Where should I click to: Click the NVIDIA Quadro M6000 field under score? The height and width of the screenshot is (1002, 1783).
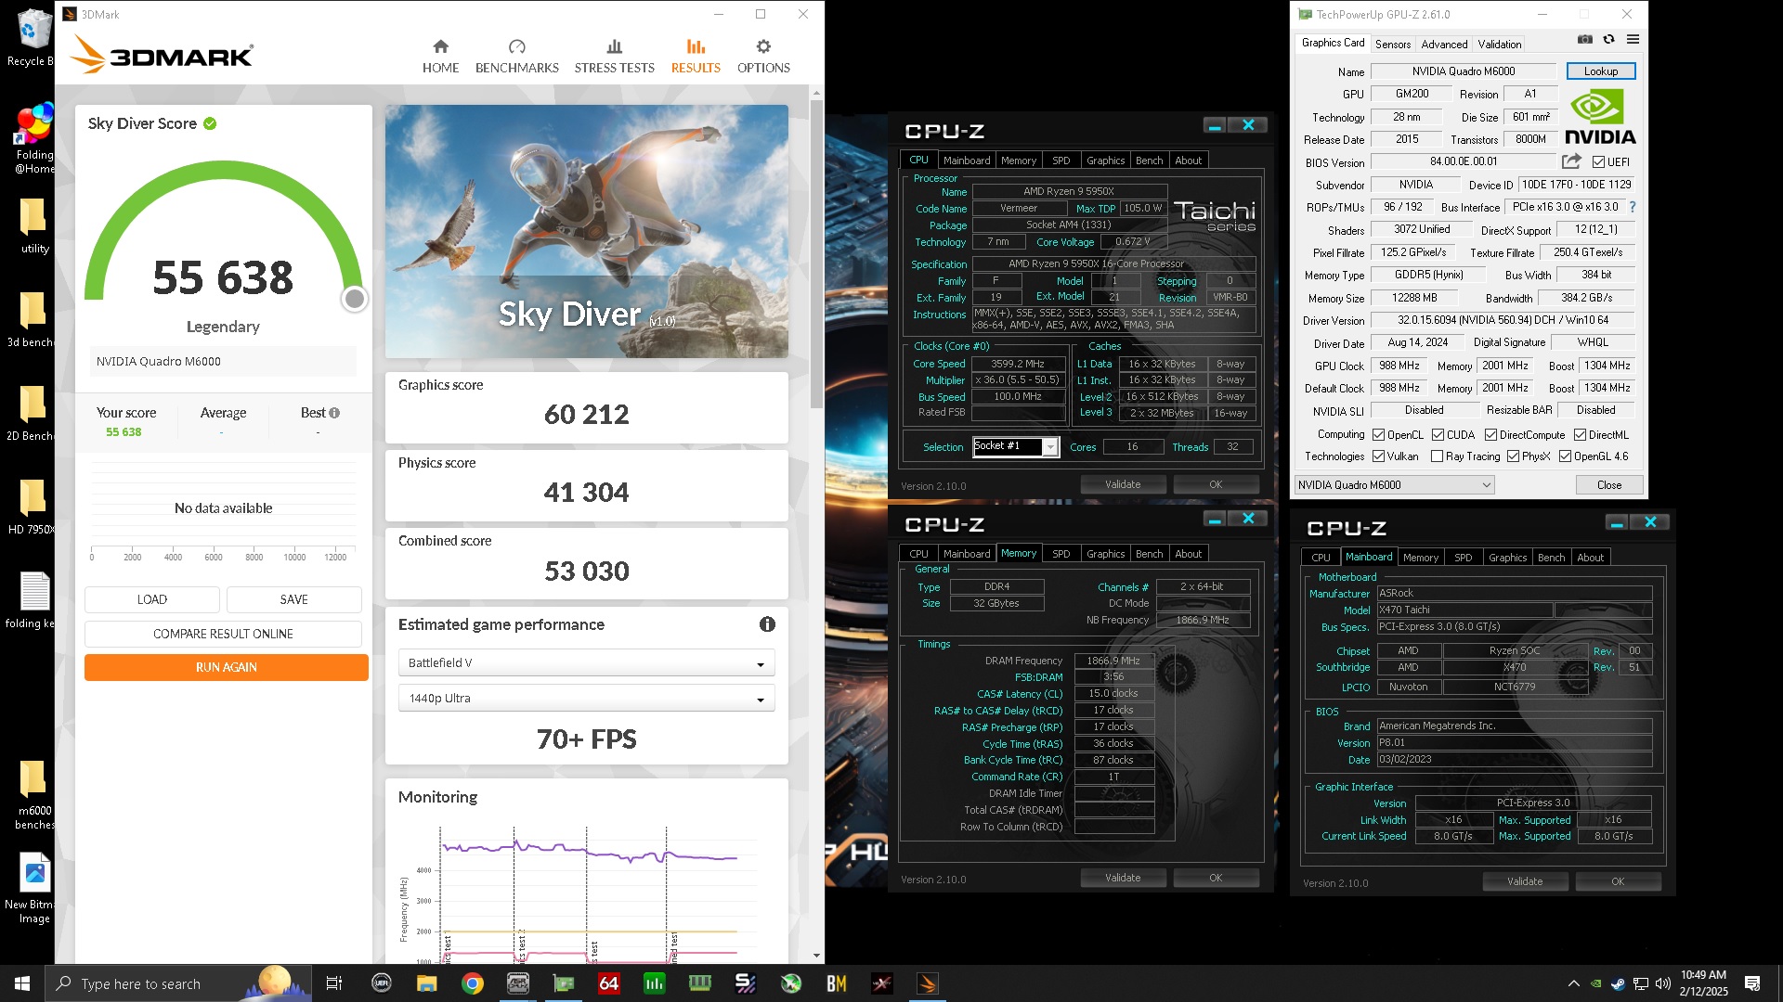pos(223,362)
